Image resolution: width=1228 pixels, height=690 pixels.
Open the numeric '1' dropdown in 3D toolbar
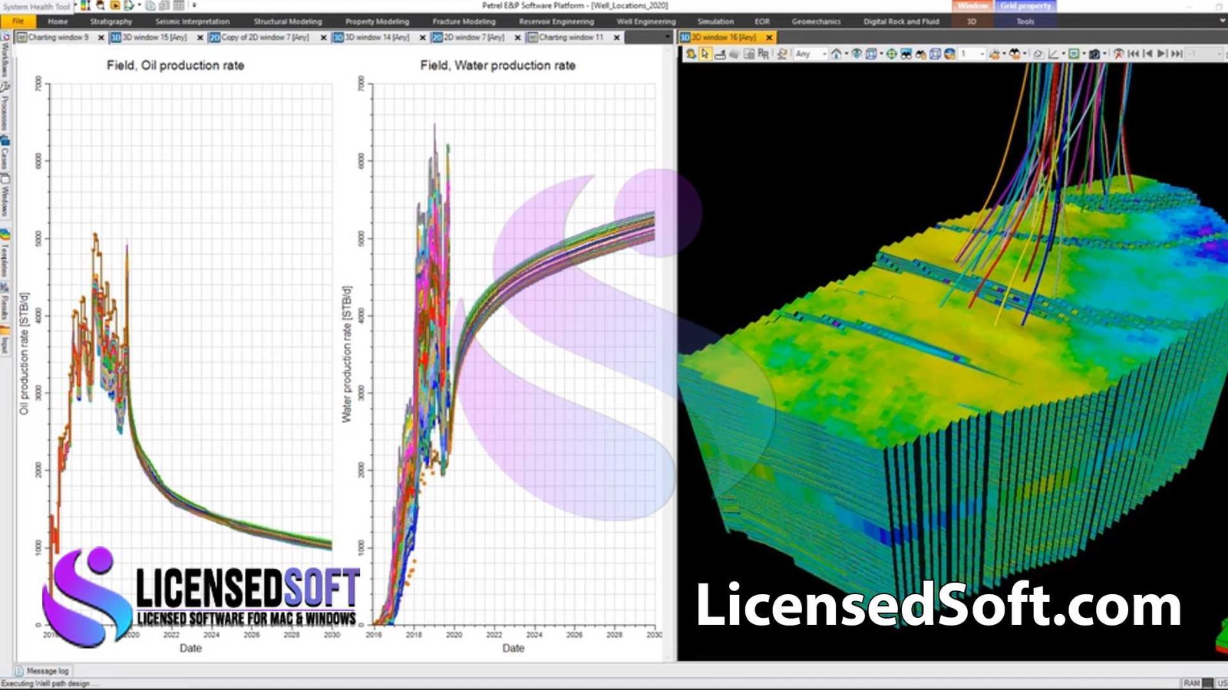point(971,54)
